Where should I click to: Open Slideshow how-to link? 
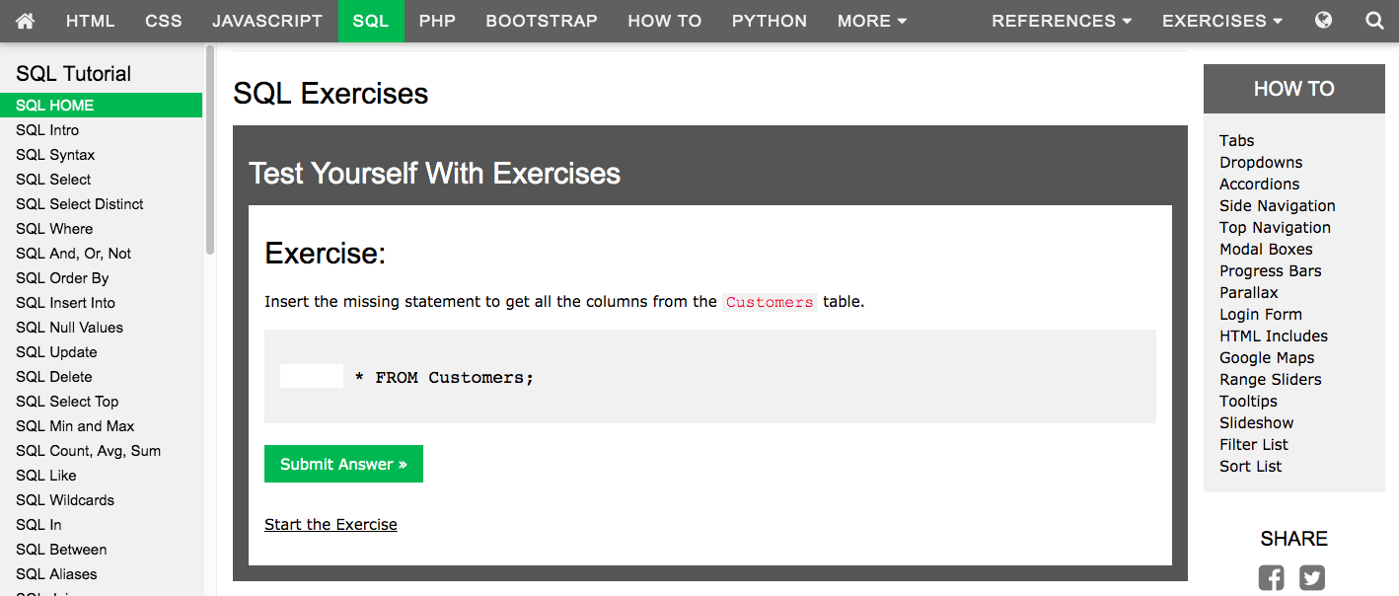(x=1256, y=422)
